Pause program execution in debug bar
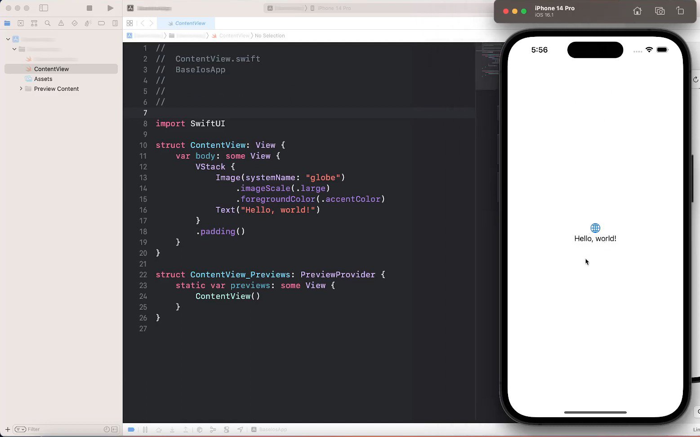 pyautogui.click(x=145, y=430)
